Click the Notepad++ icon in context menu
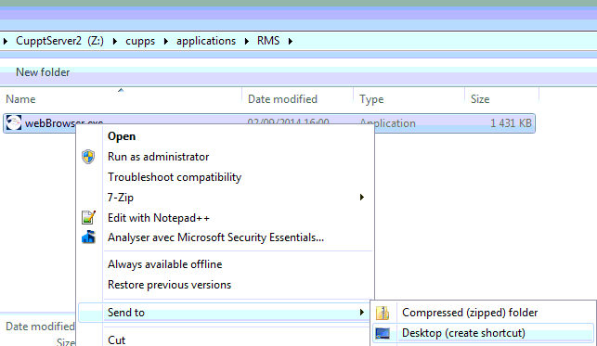Image resolution: width=597 pixels, height=346 pixels. [88, 217]
